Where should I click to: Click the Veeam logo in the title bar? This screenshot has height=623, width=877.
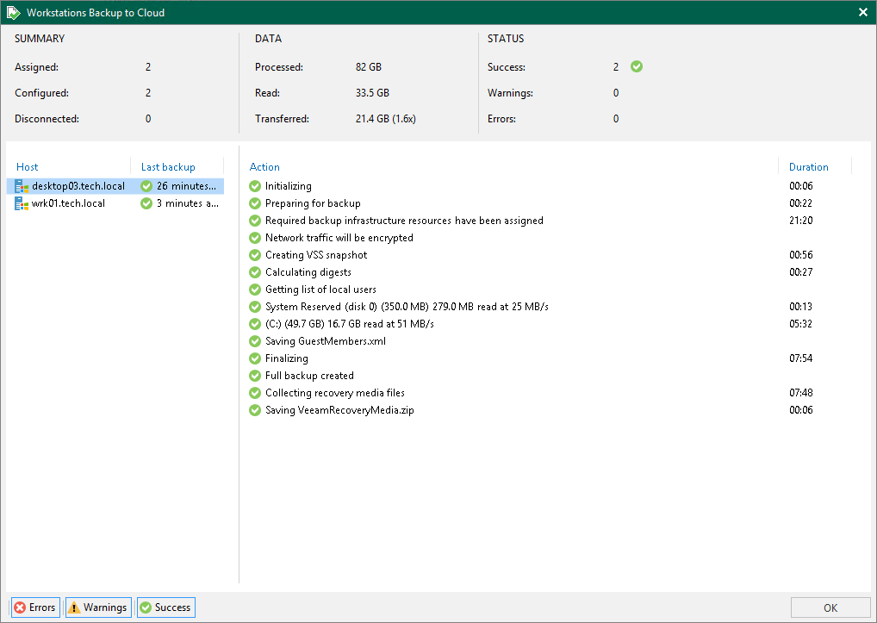12,12
